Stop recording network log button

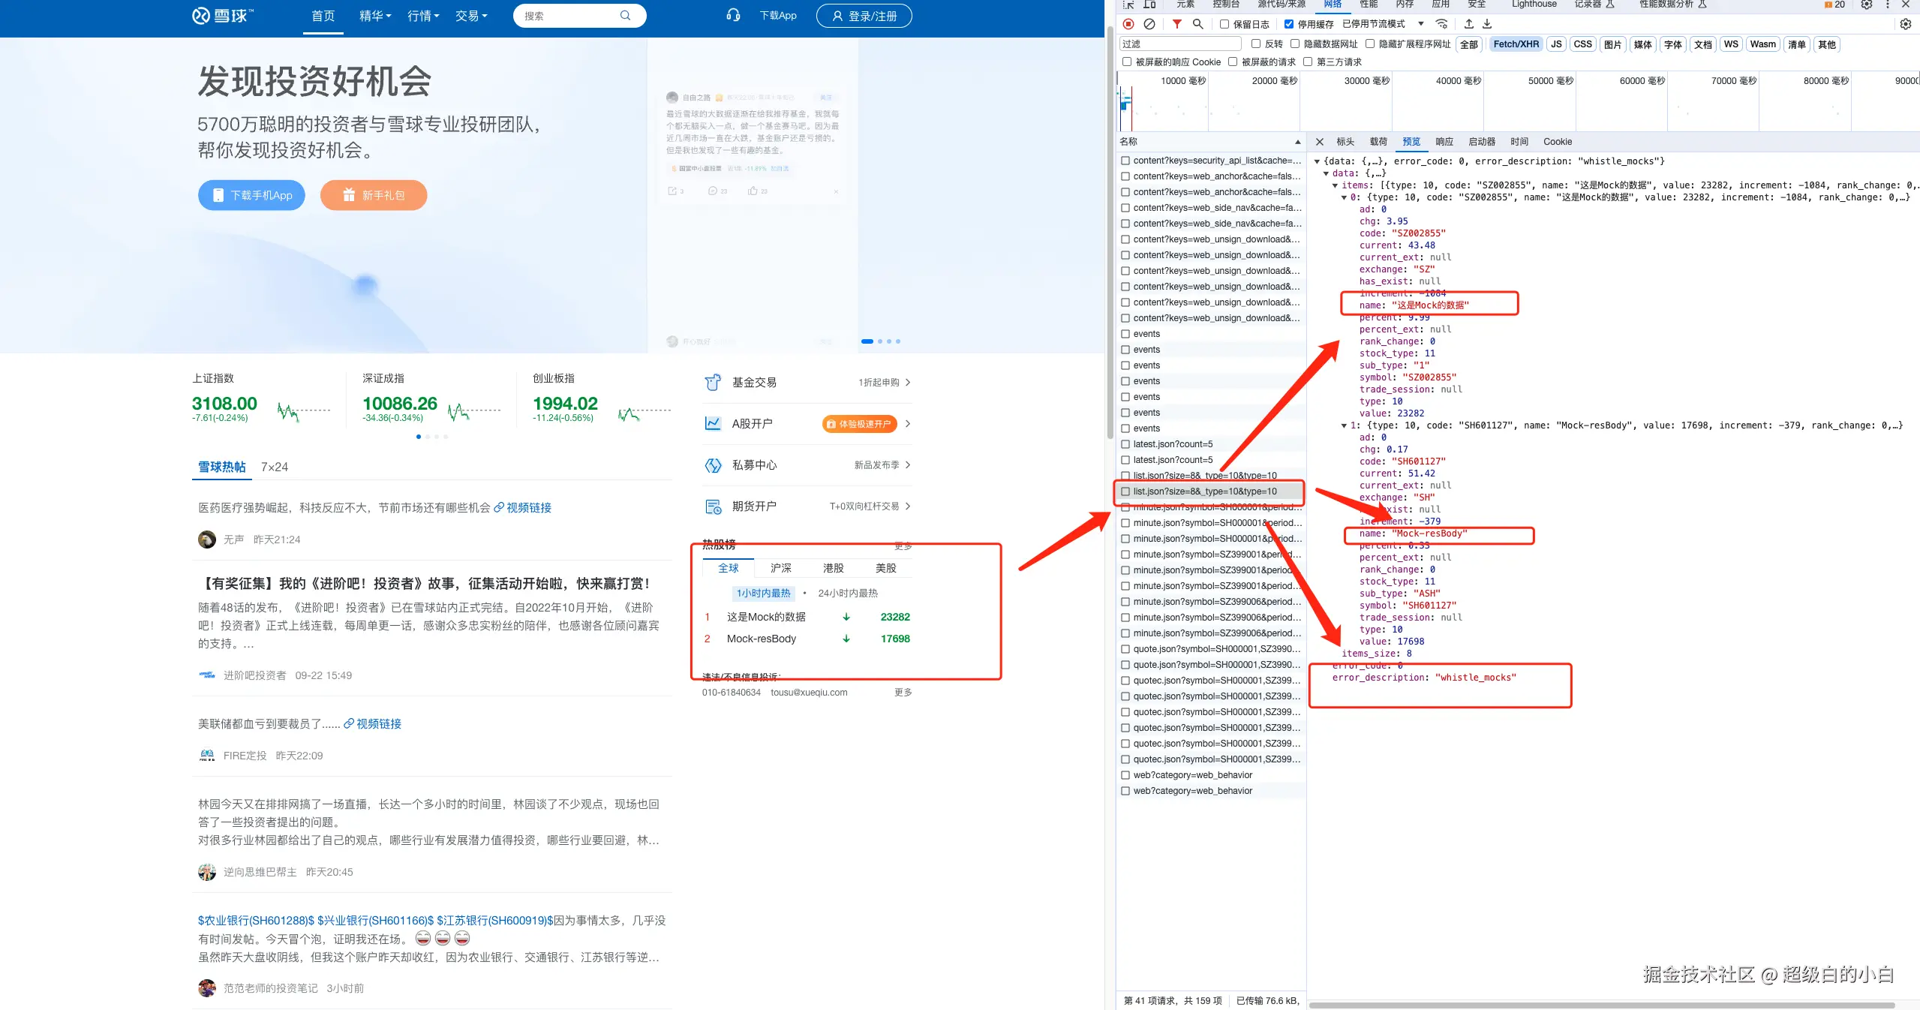pyautogui.click(x=1128, y=24)
